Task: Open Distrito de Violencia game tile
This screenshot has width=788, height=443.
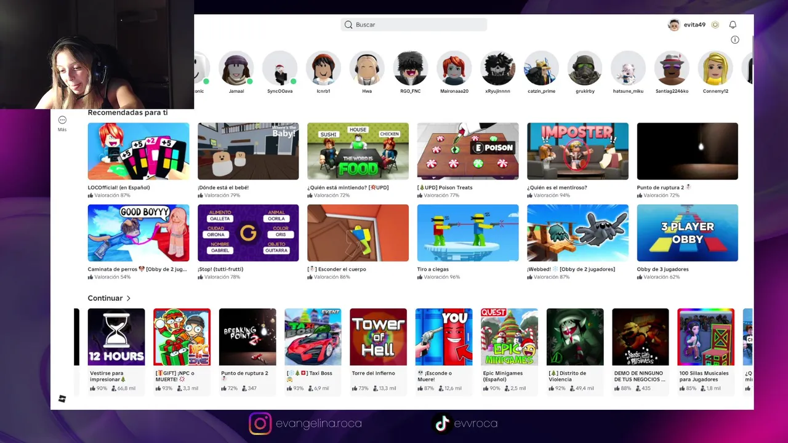Action: (575, 337)
